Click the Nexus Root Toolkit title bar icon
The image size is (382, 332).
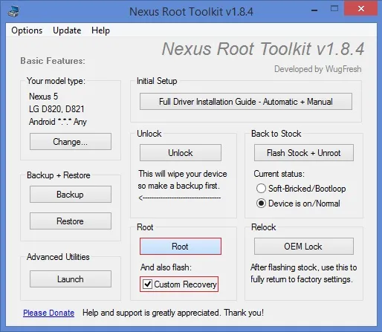tap(14, 11)
